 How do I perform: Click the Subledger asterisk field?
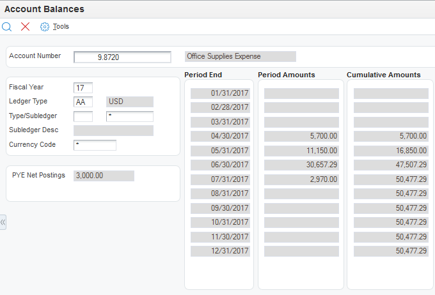[130, 116]
